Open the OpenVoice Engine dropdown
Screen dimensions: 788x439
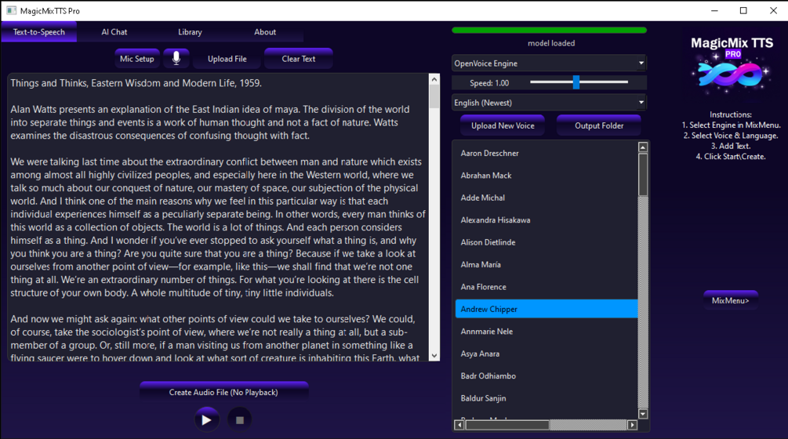(550, 63)
